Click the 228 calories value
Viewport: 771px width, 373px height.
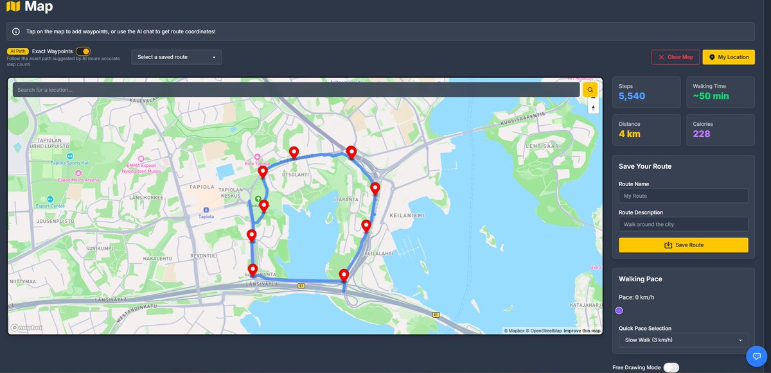click(702, 134)
